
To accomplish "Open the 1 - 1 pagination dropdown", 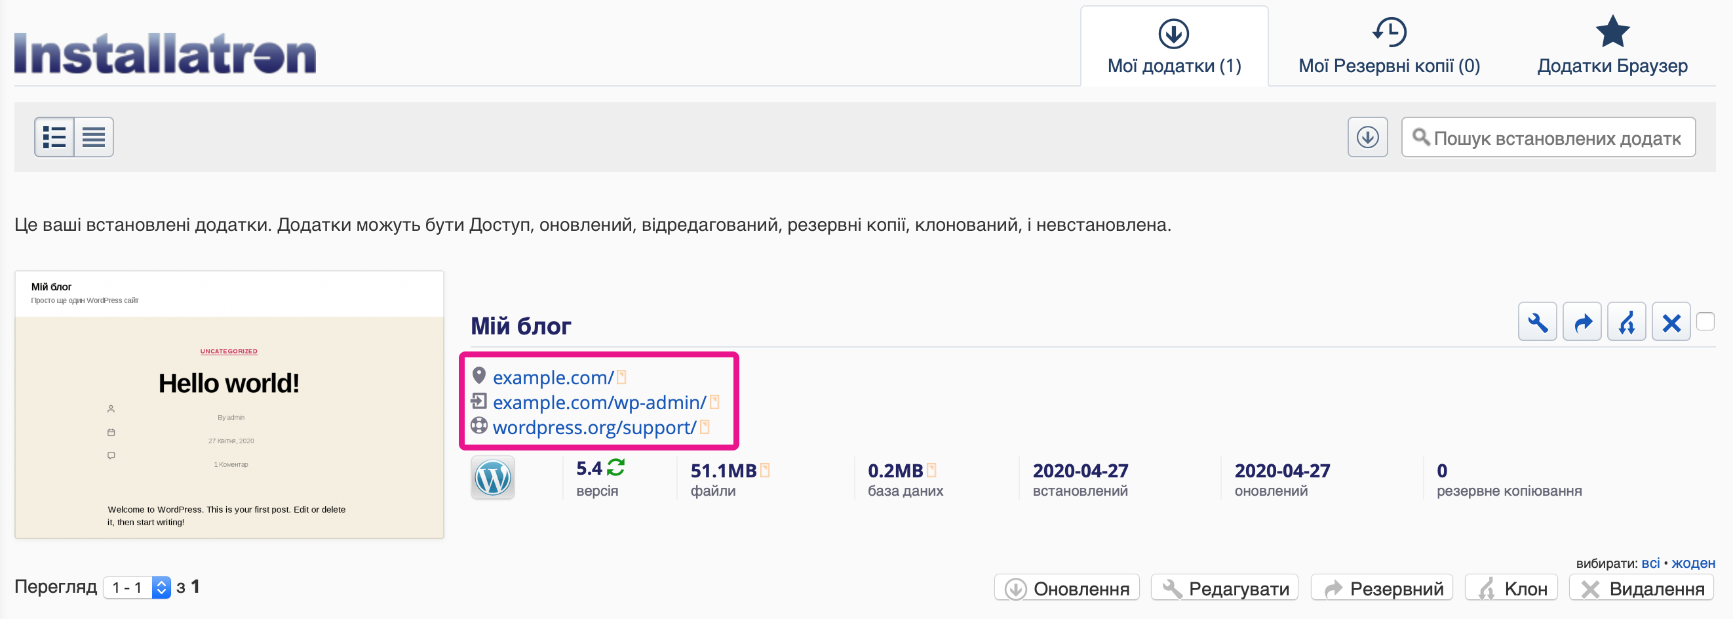I will point(136,588).
